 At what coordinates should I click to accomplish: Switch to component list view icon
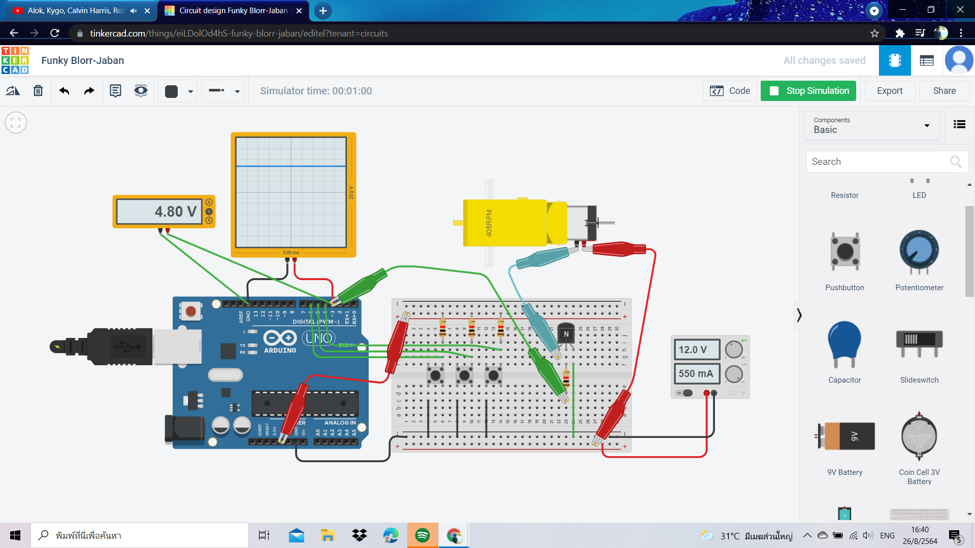coord(927,60)
